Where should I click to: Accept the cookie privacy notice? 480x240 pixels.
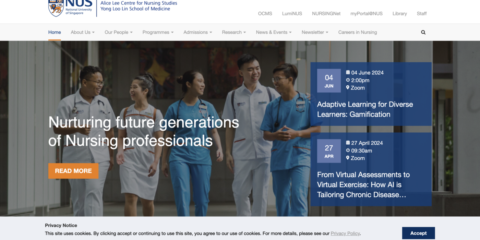(x=418, y=233)
